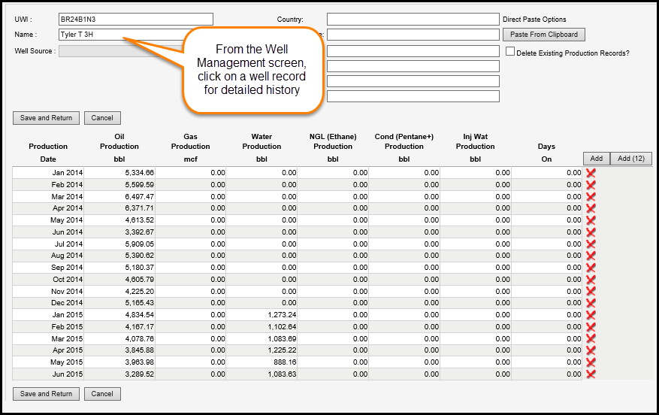Select oil production cell 4,225.20
This screenshot has width=659, height=415.
click(119, 291)
